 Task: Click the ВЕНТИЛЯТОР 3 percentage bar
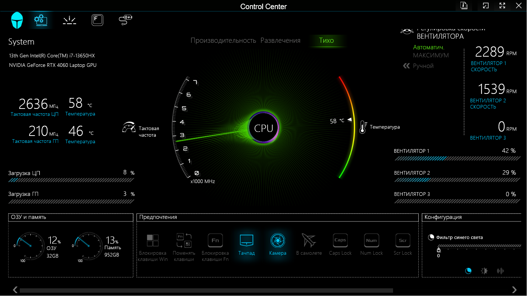(x=457, y=201)
